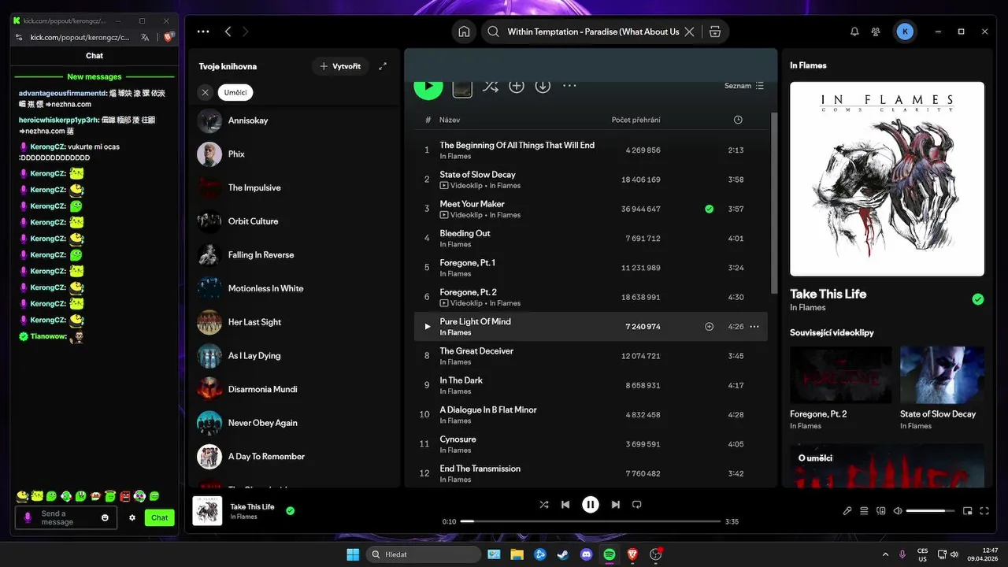Click the Come Clarity album cover art

pos(887,179)
